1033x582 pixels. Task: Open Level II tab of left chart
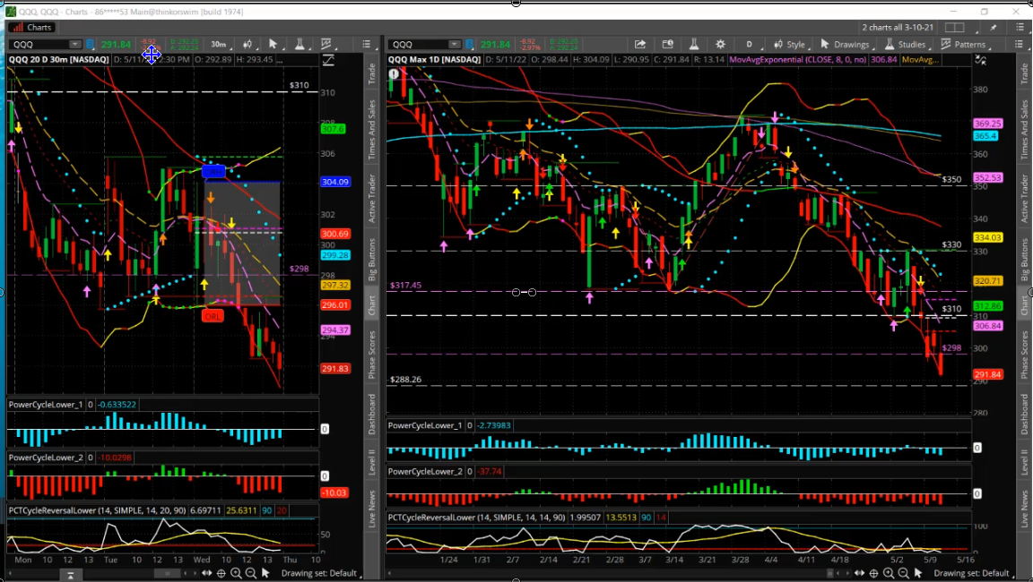[371, 462]
